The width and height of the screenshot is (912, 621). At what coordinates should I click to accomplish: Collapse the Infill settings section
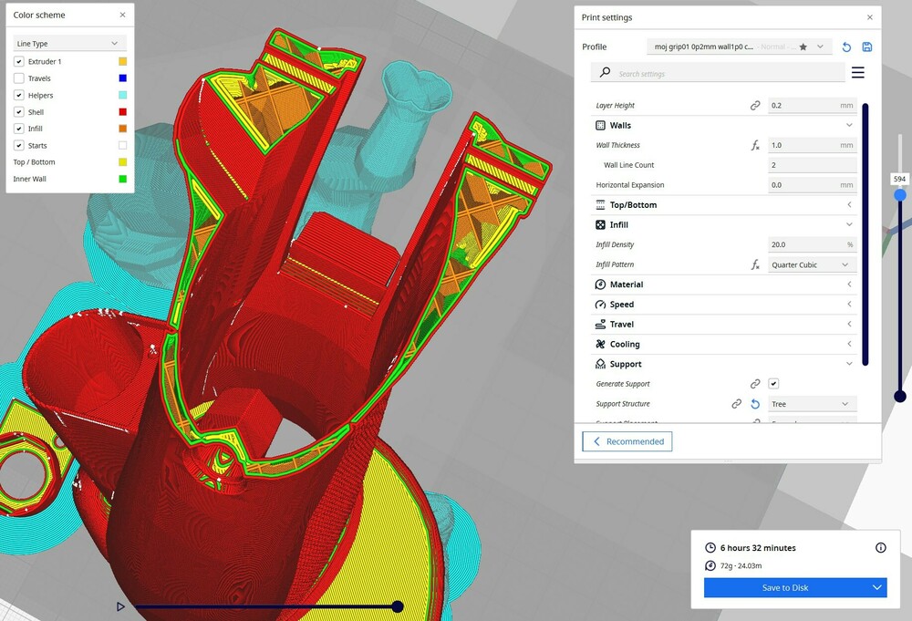[849, 224]
